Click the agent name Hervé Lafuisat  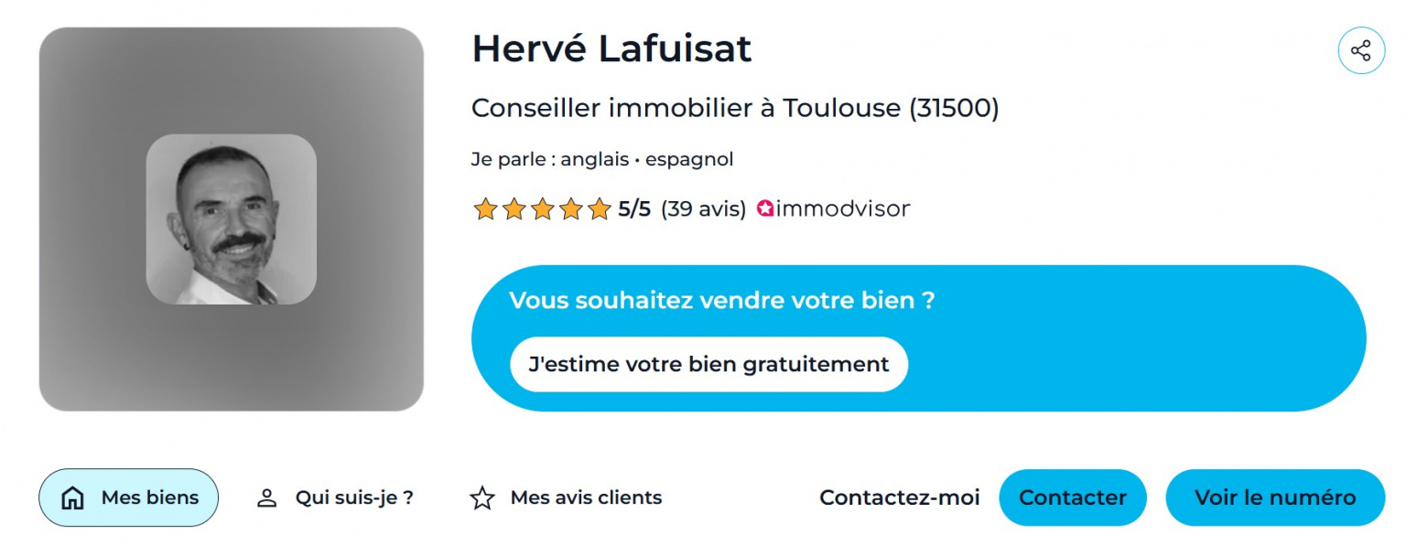tap(611, 49)
